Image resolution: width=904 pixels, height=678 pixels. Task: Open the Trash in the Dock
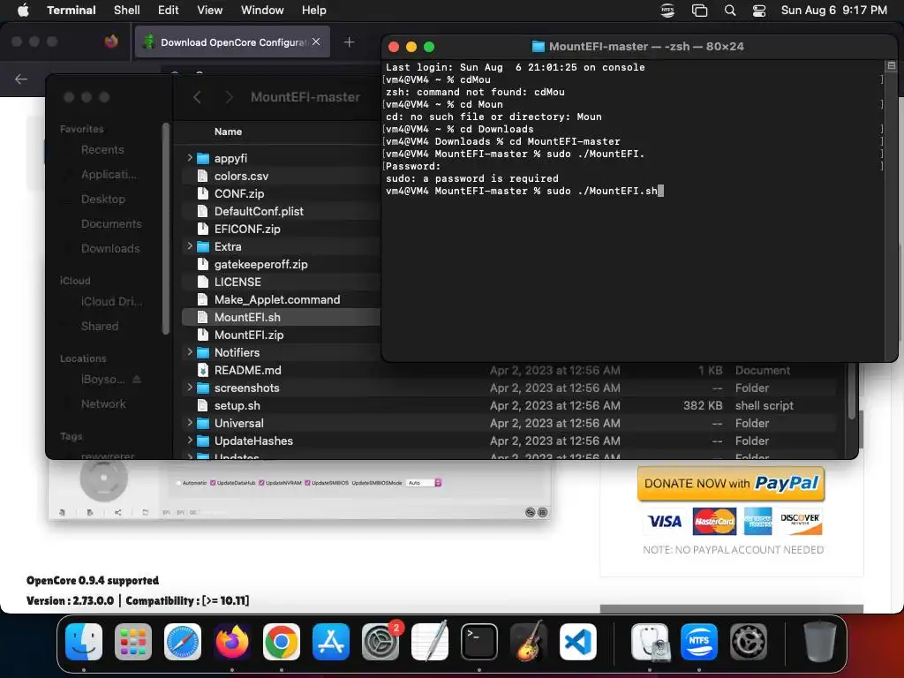click(820, 642)
